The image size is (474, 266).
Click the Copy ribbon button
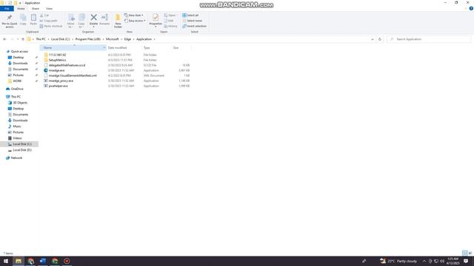click(x=23, y=20)
